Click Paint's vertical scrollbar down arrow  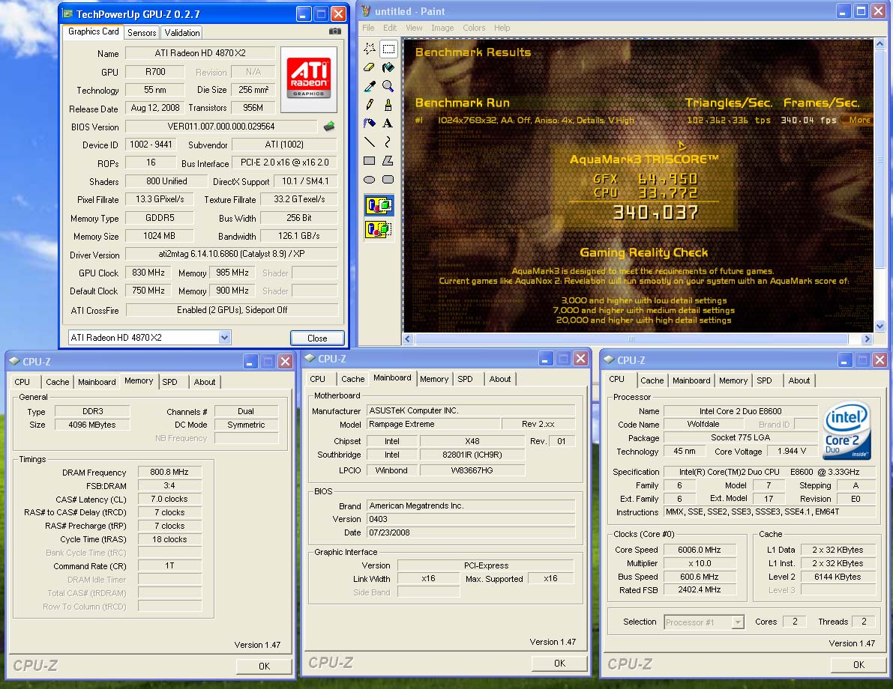tap(880, 326)
